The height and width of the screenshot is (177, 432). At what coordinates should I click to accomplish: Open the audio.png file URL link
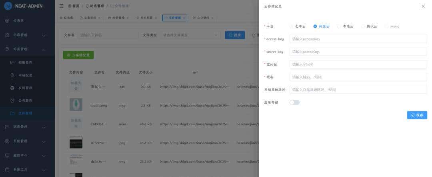tap(195, 106)
